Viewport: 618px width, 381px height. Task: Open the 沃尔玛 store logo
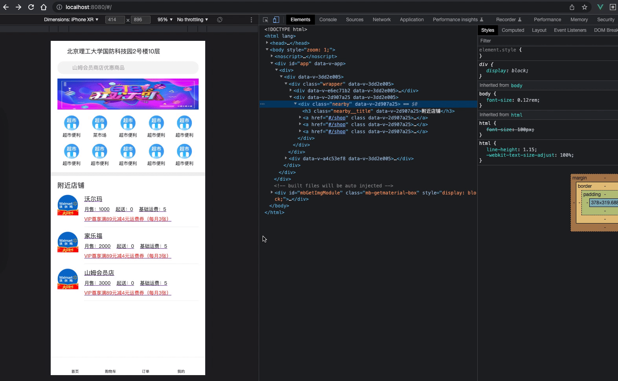[x=68, y=205]
